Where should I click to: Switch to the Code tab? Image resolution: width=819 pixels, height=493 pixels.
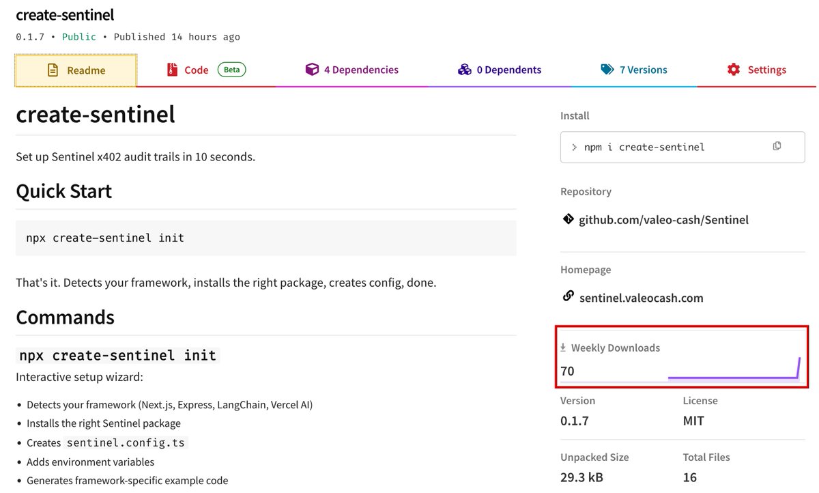207,70
